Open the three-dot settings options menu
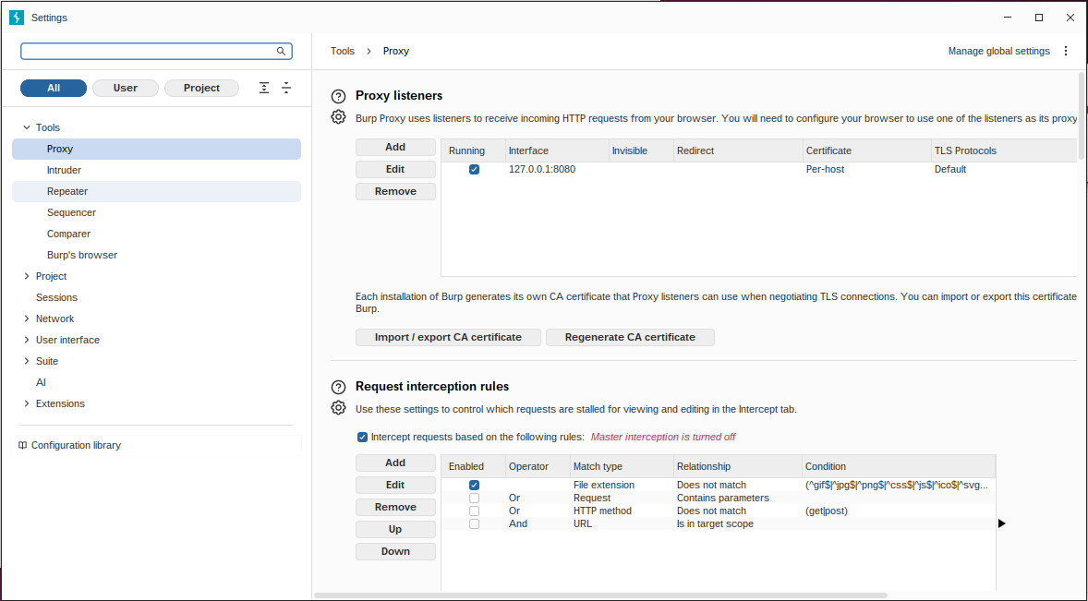1088x601 pixels. pyautogui.click(x=1066, y=52)
